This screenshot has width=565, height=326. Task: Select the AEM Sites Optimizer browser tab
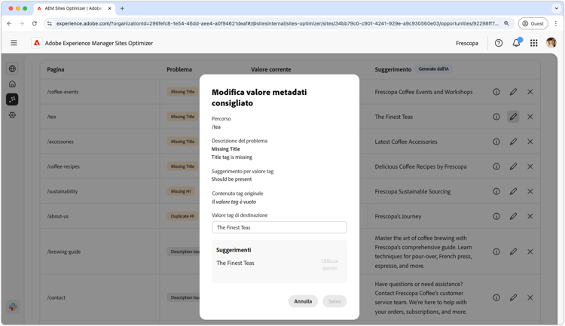coord(75,8)
